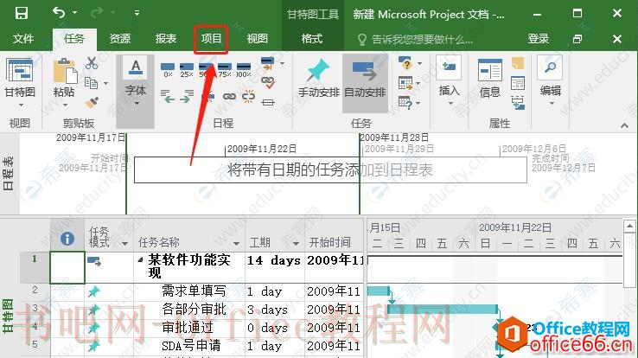Click the timeline placeholder 将带有日期的任务添加到日程表

[330, 170]
